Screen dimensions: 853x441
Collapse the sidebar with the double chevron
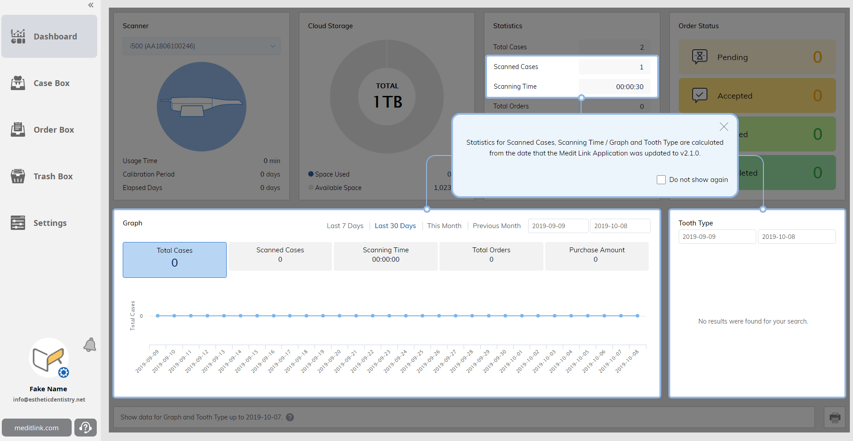tap(91, 5)
